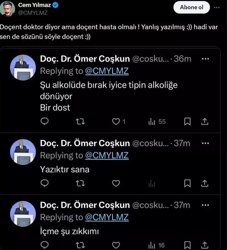
Task: View analytics showing 55 views
Action: [x=157, y=122]
